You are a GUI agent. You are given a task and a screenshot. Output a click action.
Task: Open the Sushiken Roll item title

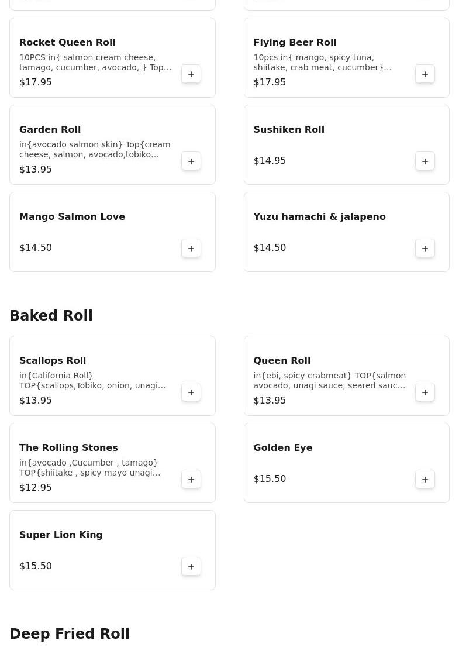[288, 130]
